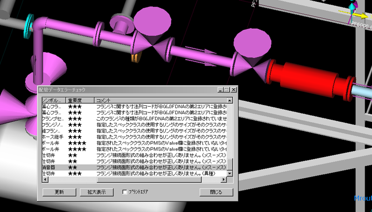The height and width of the screenshot is (212, 372).
Task: Maximize the 配管データエラーチェック dialog
Action: click(226, 89)
